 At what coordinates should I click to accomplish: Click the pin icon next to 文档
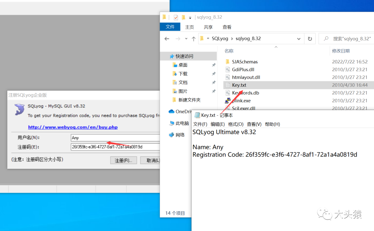(214, 82)
